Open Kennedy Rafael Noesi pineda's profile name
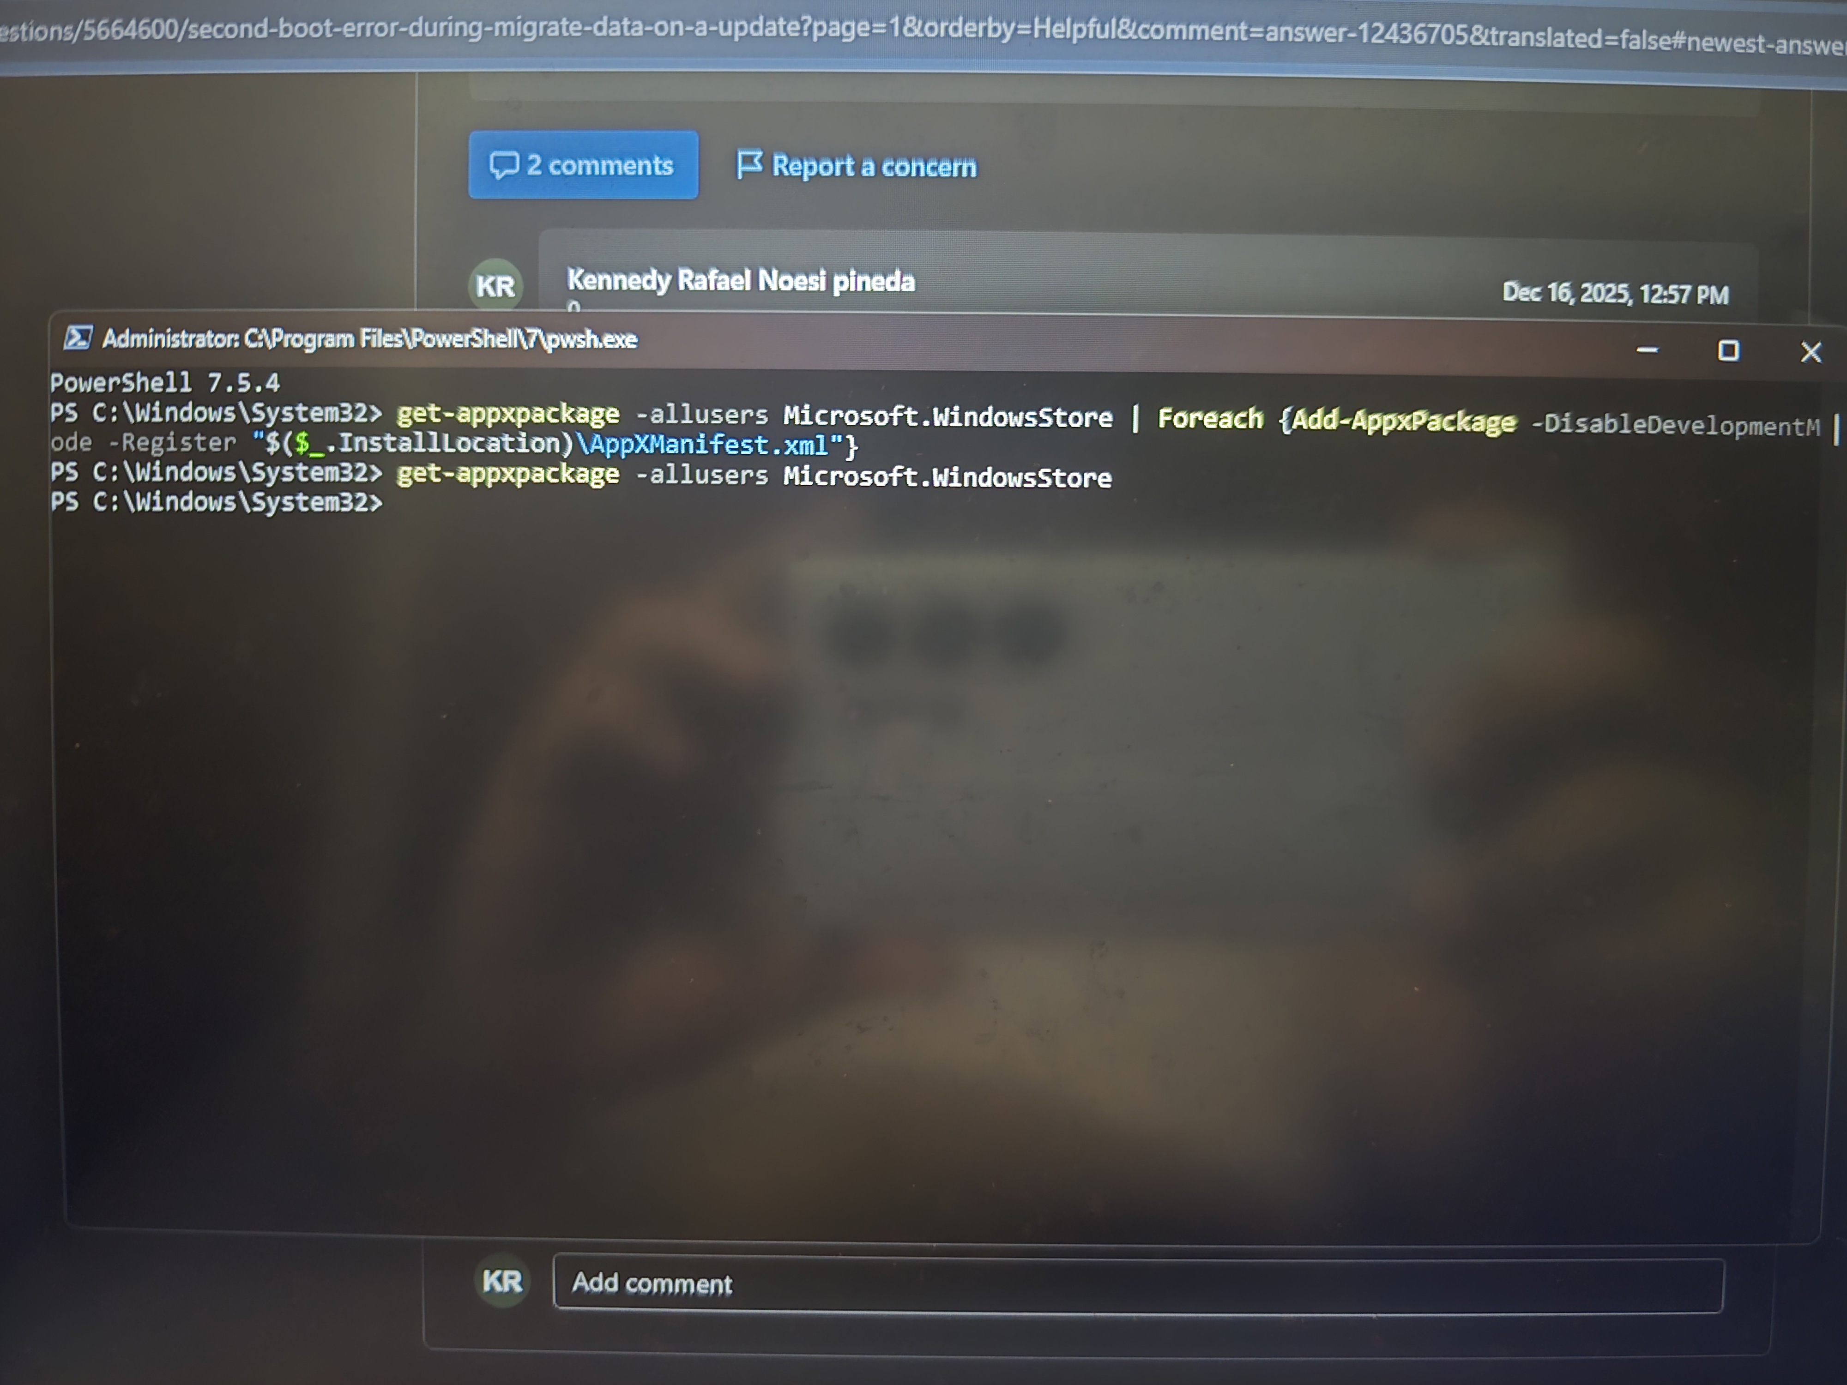This screenshot has width=1847, height=1385. (741, 281)
